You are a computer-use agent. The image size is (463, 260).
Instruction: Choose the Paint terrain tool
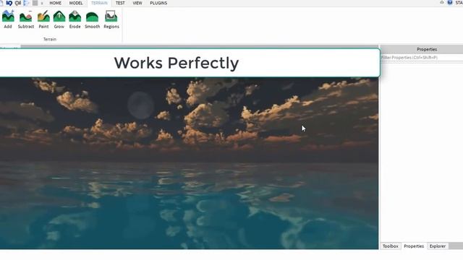pos(43,19)
